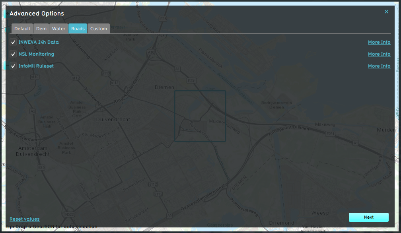Open the Dem tab
The width and height of the screenshot is (401, 233).
[41, 29]
